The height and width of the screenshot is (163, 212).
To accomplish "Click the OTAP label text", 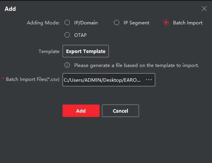I will (80, 35).
